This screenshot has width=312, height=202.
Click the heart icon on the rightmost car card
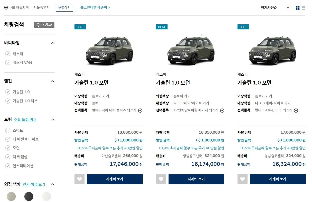coord(242,179)
